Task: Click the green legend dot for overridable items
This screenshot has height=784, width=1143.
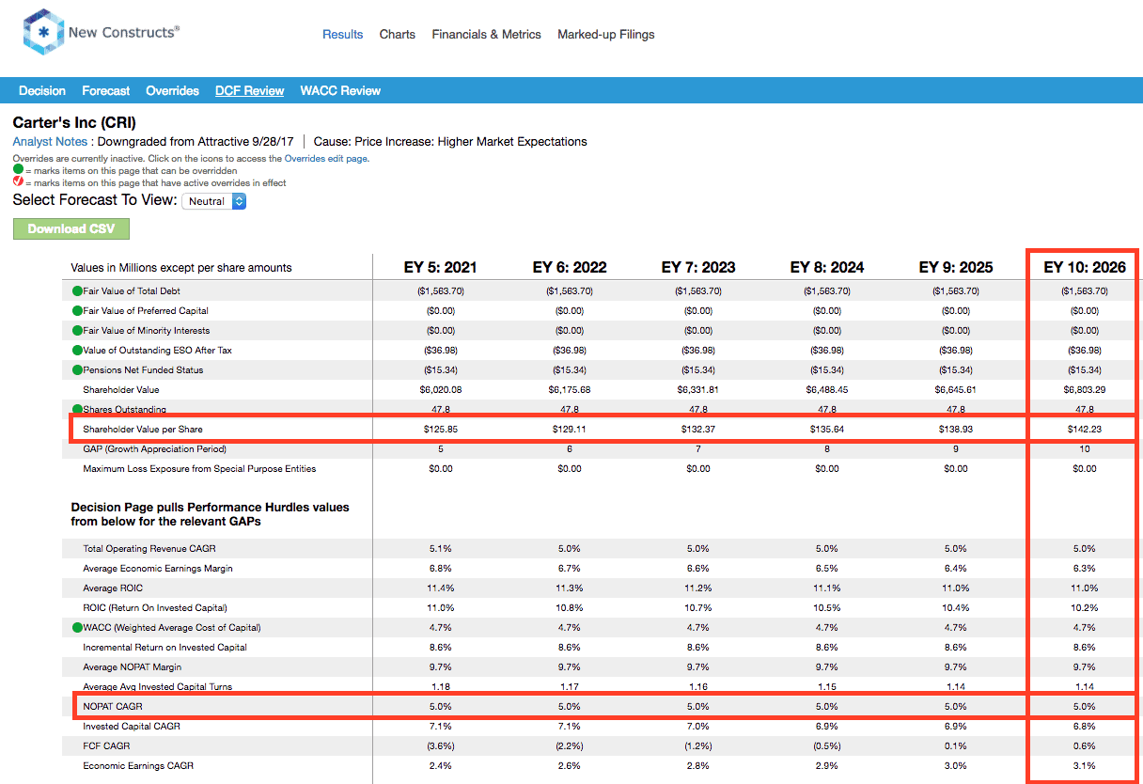Action: click(18, 171)
